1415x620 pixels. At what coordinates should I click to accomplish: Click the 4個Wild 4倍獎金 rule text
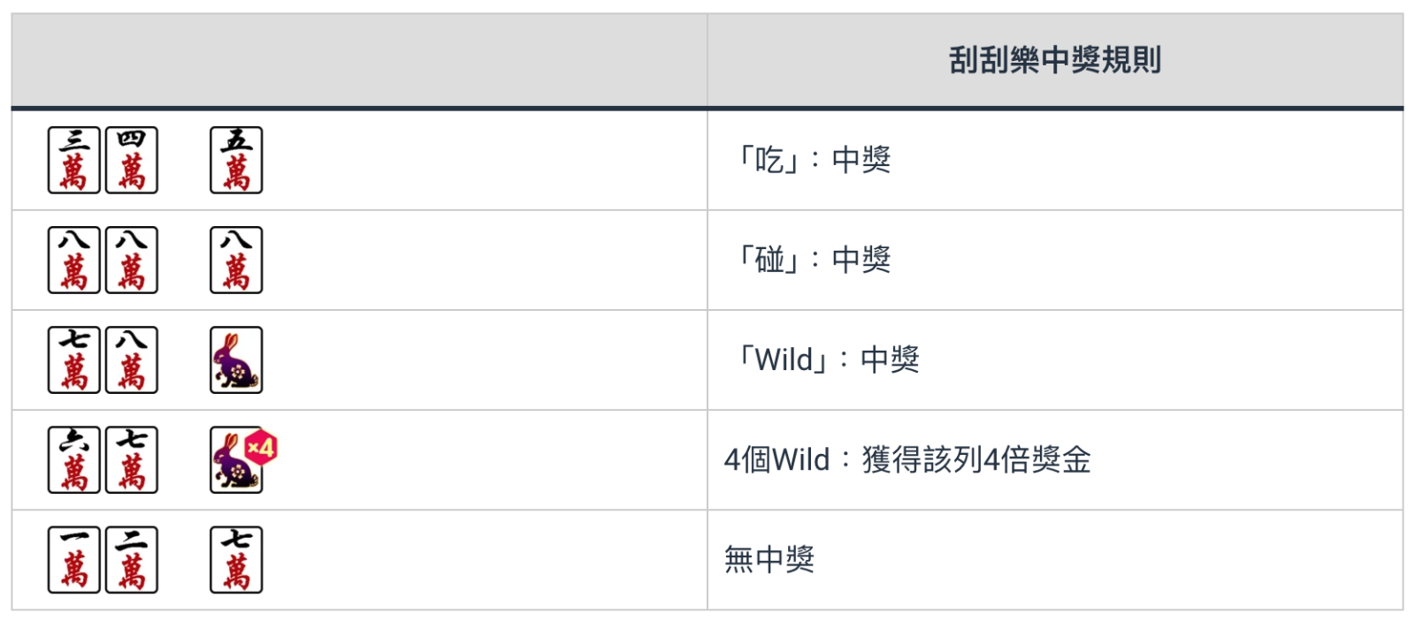click(907, 459)
